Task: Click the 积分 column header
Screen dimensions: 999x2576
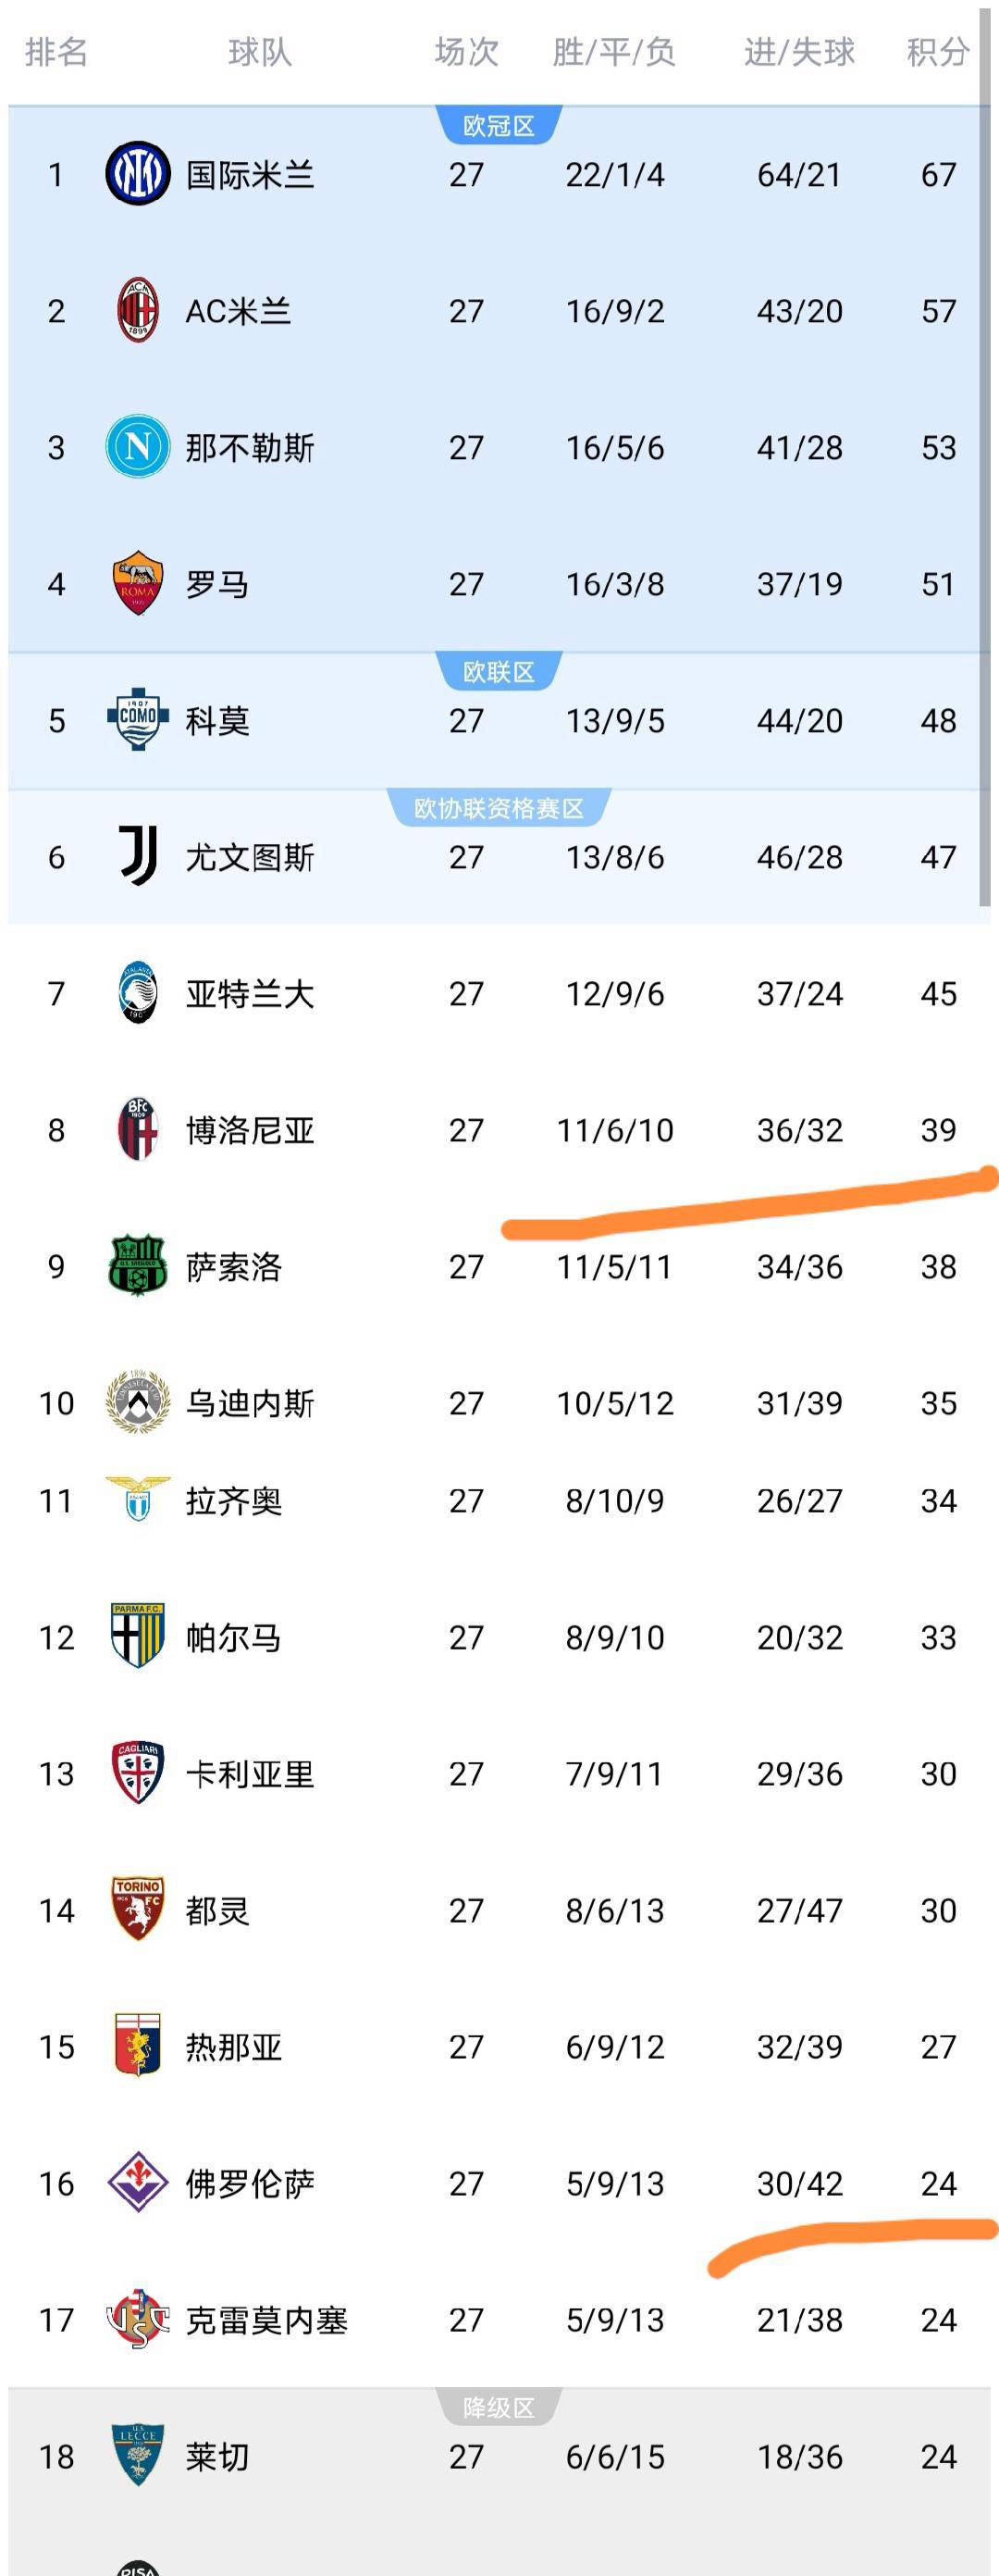Action: [x=937, y=52]
